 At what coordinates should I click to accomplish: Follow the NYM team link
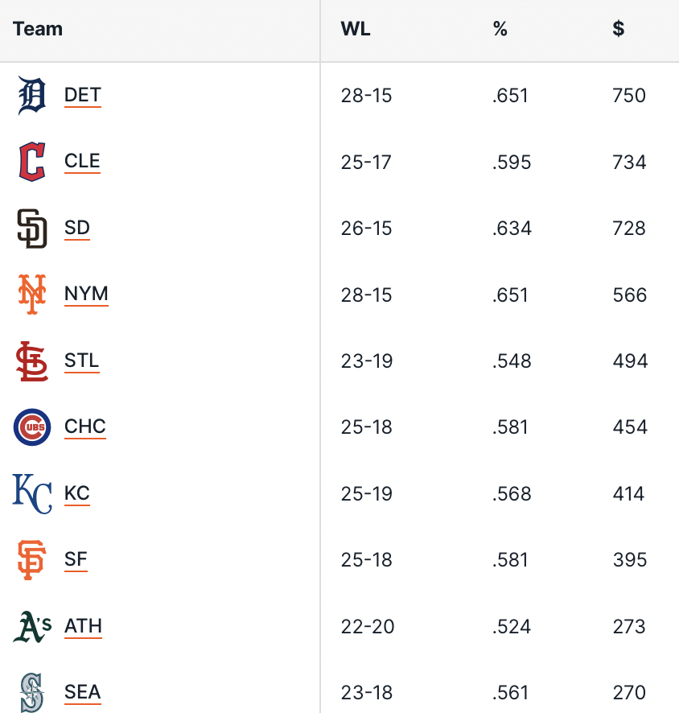(86, 295)
